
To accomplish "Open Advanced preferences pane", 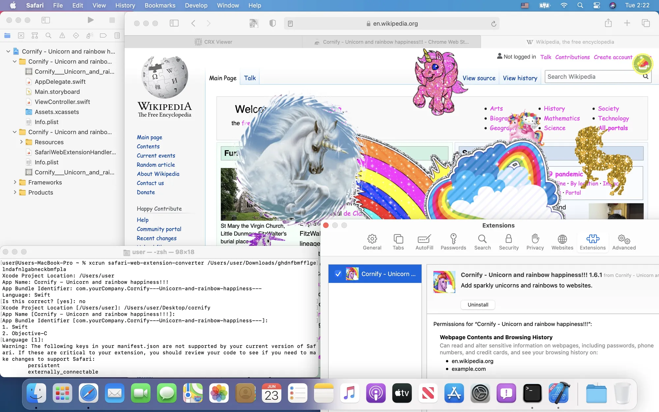I will click(x=624, y=242).
